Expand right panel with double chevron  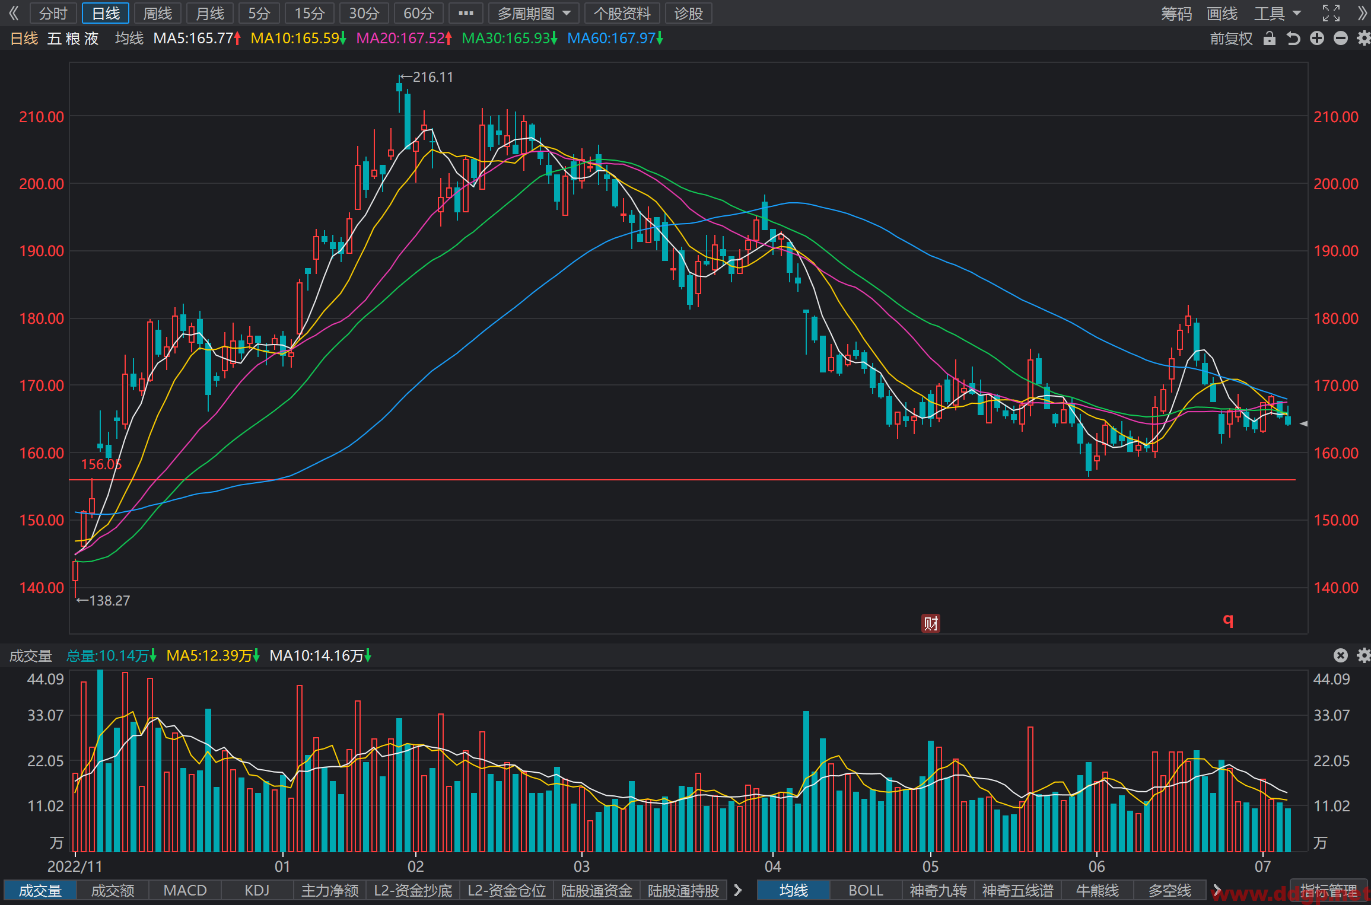pos(1363,13)
